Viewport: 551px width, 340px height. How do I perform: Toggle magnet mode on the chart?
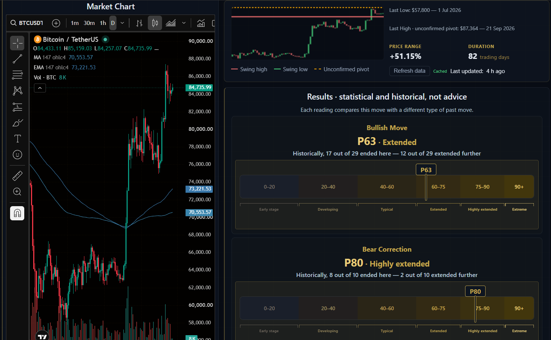click(17, 213)
